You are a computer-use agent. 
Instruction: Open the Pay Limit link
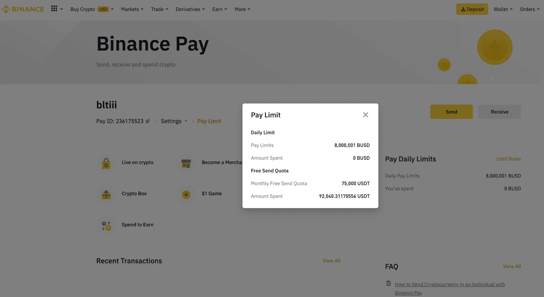pos(209,121)
